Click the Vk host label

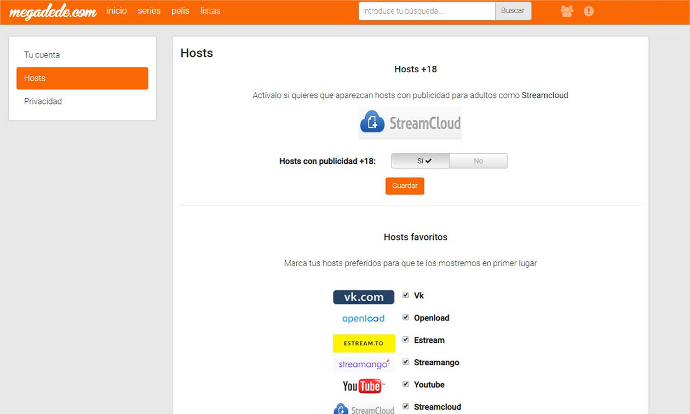tap(419, 296)
